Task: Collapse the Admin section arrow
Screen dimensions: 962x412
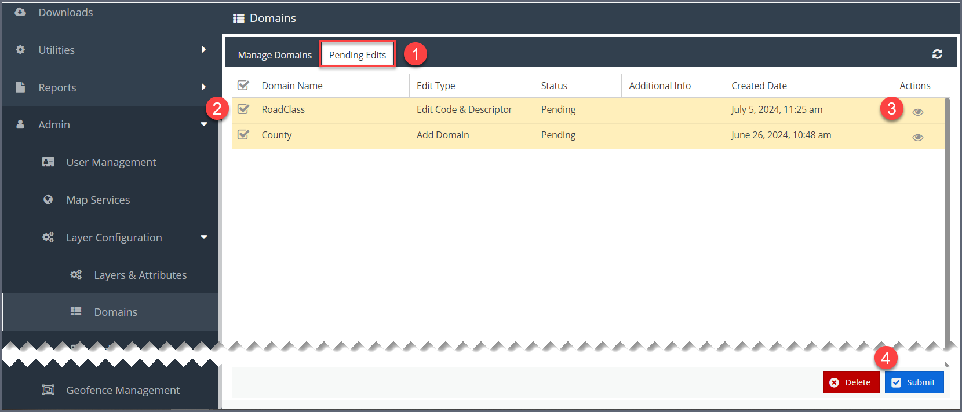Action: click(x=203, y=124)
